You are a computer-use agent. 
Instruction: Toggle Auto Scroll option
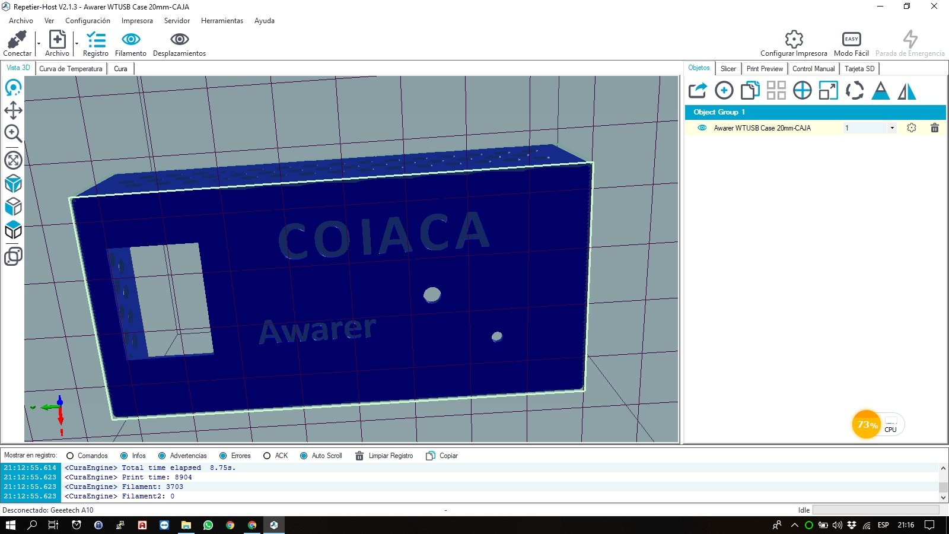coord(321,456)
